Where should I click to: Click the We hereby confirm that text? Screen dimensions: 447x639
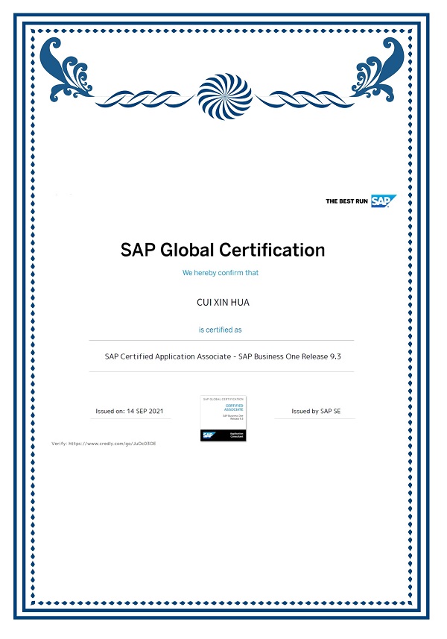pos(221,273)
